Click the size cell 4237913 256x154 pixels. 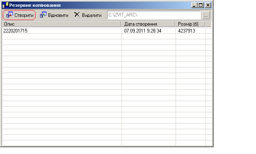point(186,31)
